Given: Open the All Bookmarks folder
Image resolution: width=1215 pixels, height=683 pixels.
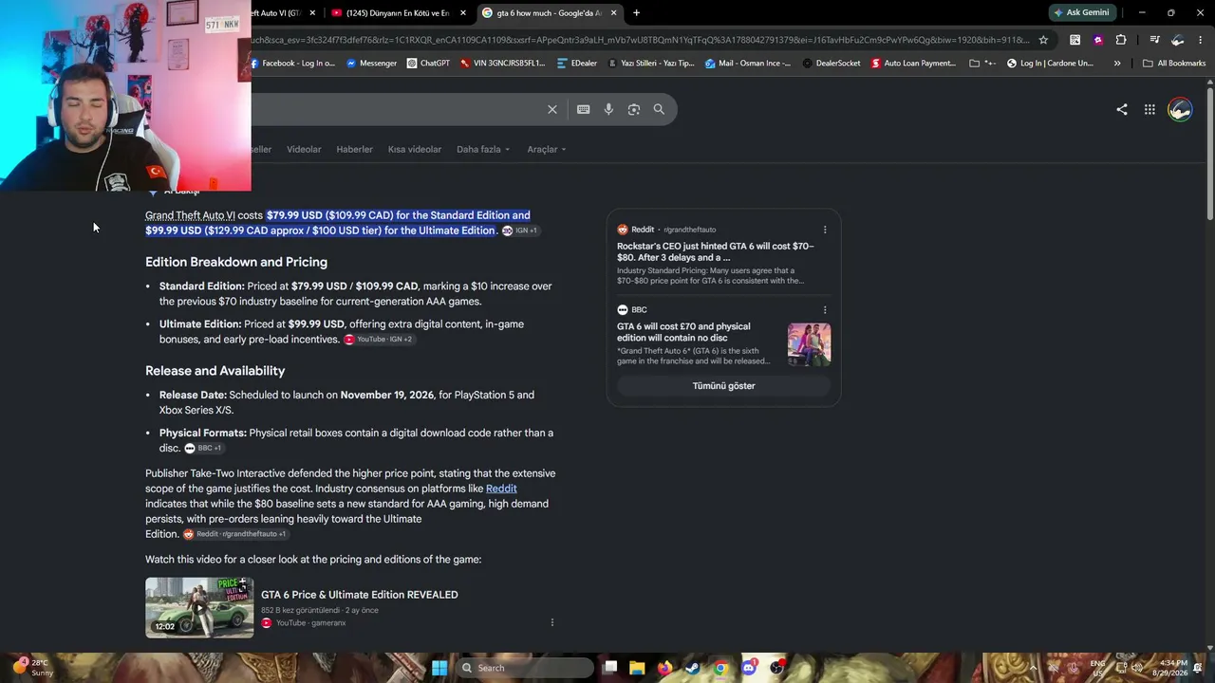Looking at the screenshot, I should click(x=1174, y=64).
